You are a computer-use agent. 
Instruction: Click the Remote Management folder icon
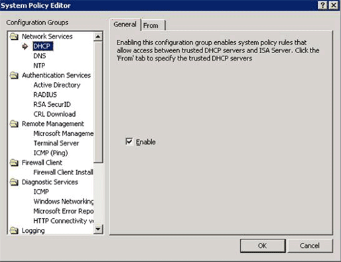click(15, 124)
